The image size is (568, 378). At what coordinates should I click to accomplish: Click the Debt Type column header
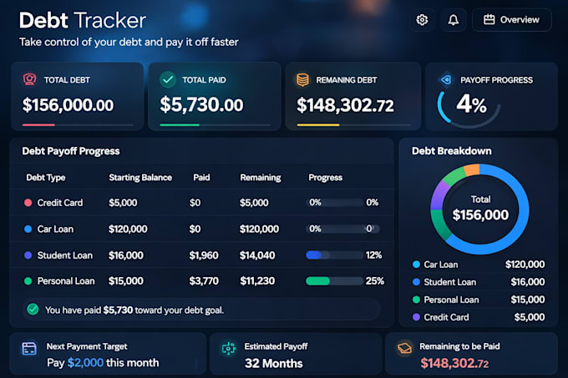point(46,178)
